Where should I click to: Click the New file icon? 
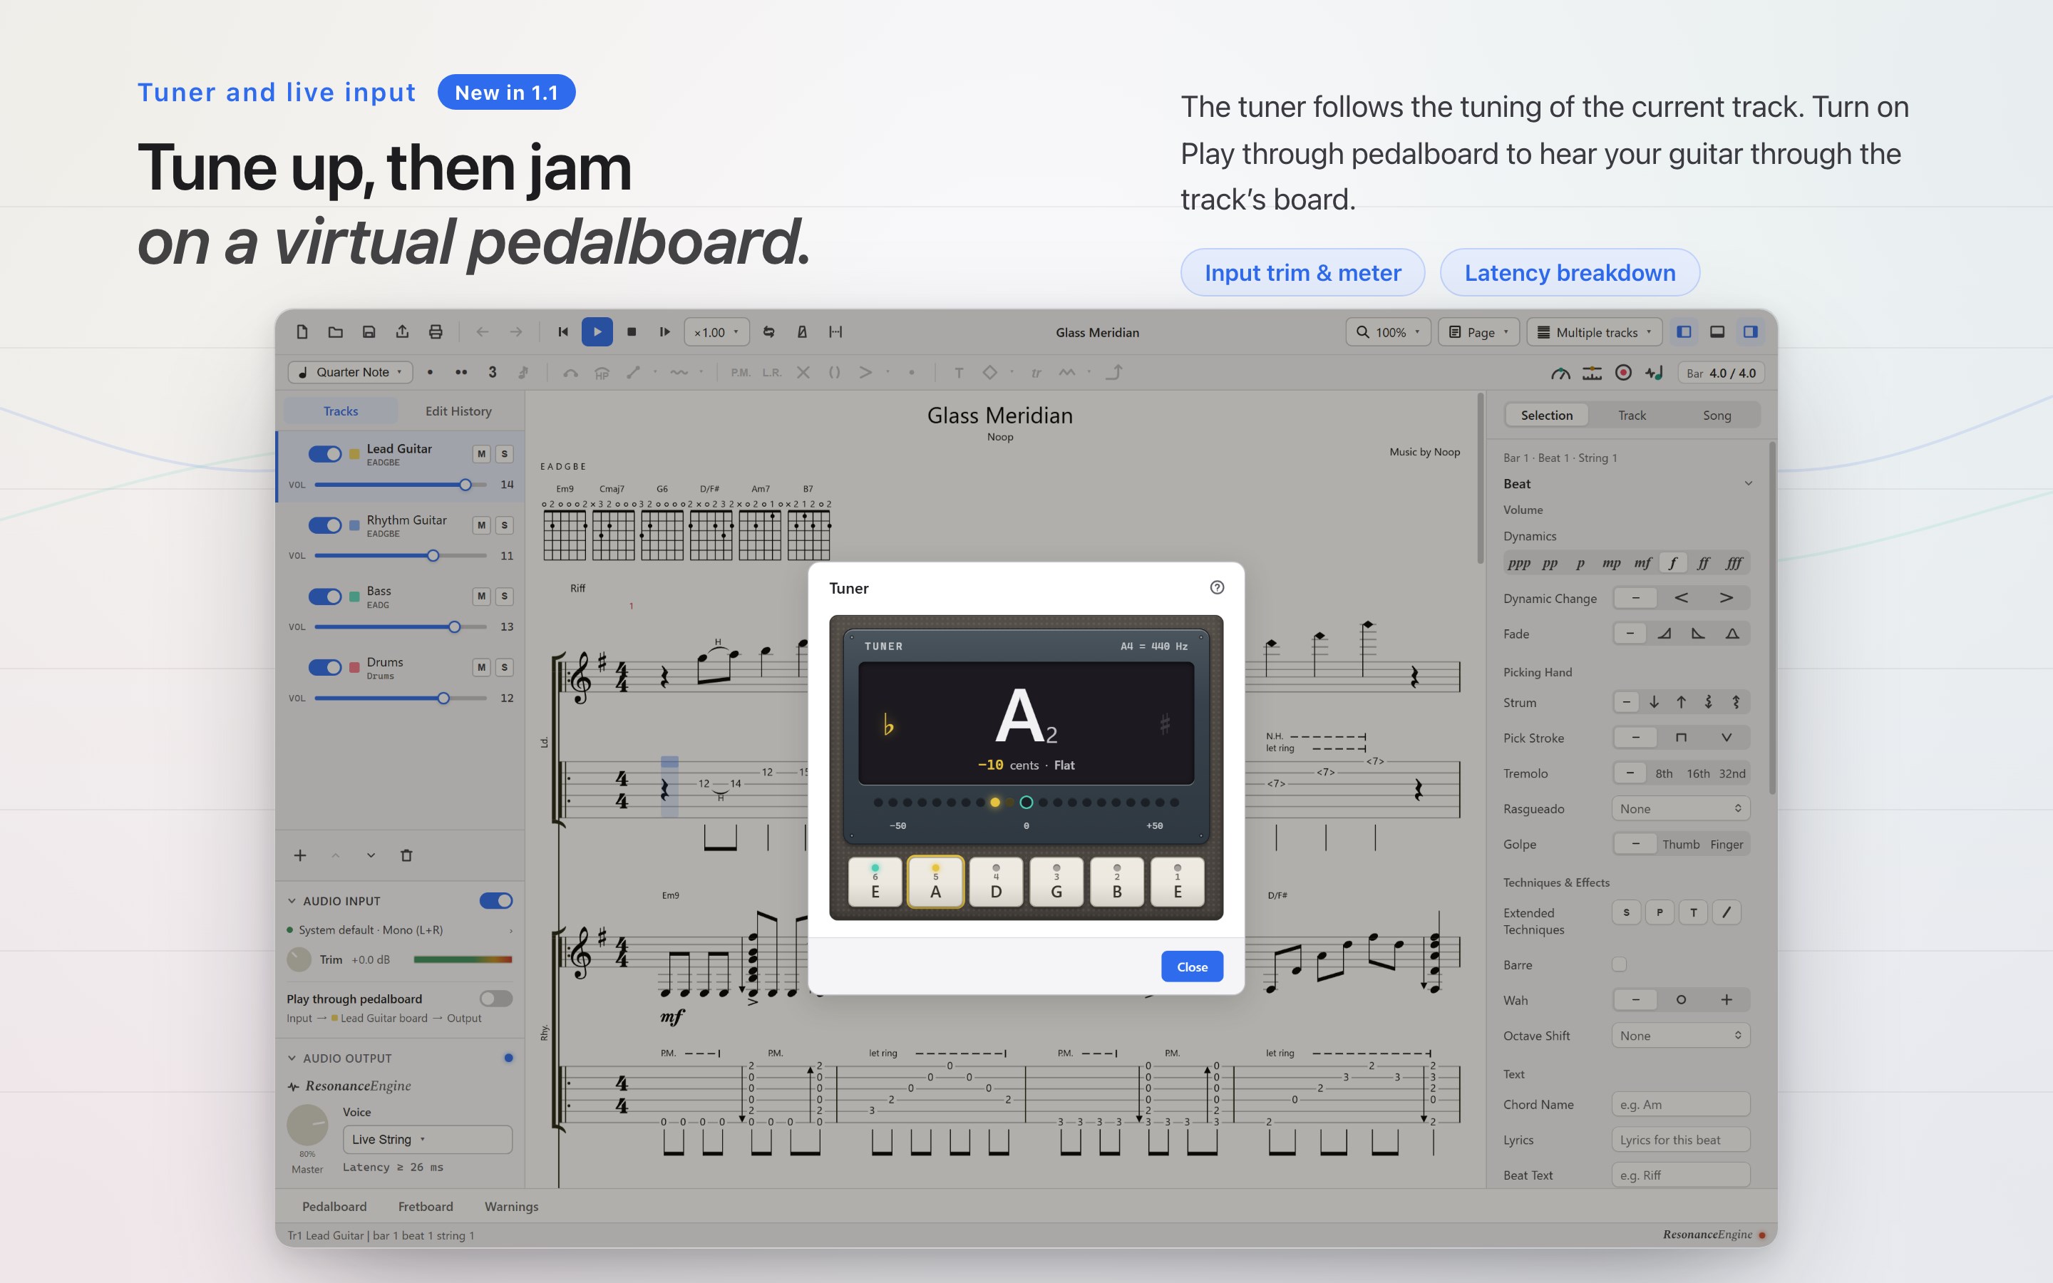(x=302, y=331)
